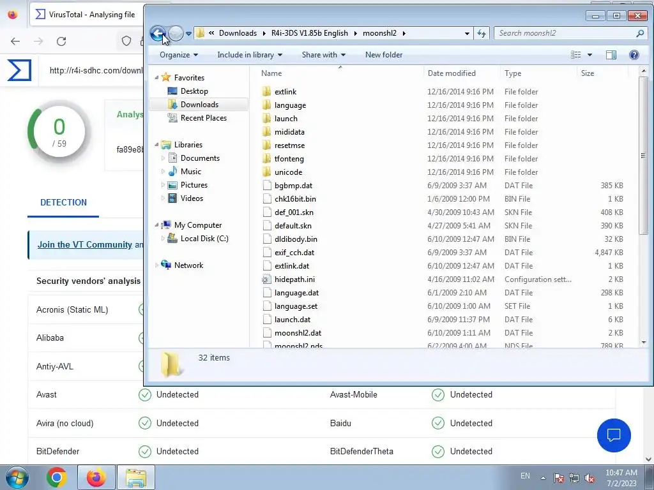Open File Explorer taskbar button
The height and width of the screenshot is (490, 654).
pos(136,477)
